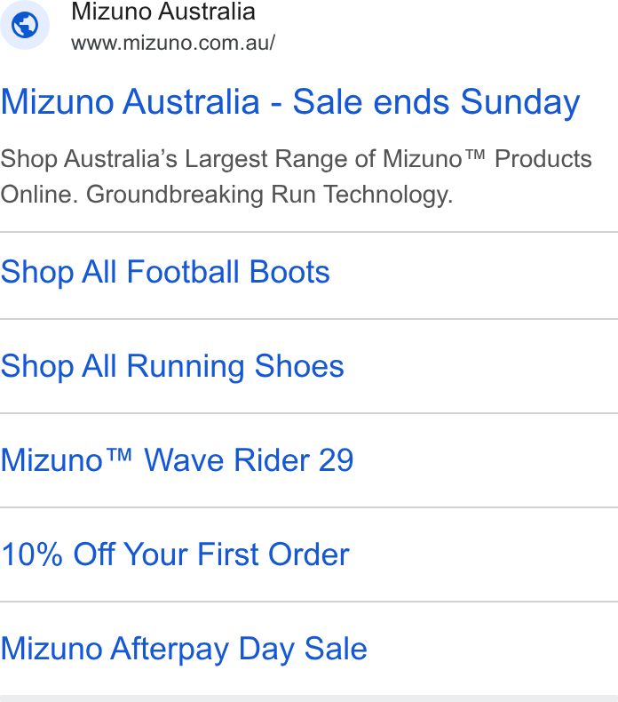Image resolution: width=618 pixels, height=702 pixels.
Task: Click the www.mizuno.com.au URL text
Action: pos(173,43)
